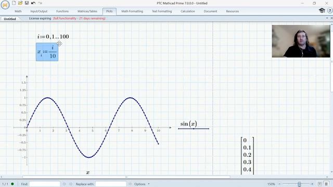This screenshot has height=187, width=333.
Task: Click the license functionality remaining link
Action: 79,19
